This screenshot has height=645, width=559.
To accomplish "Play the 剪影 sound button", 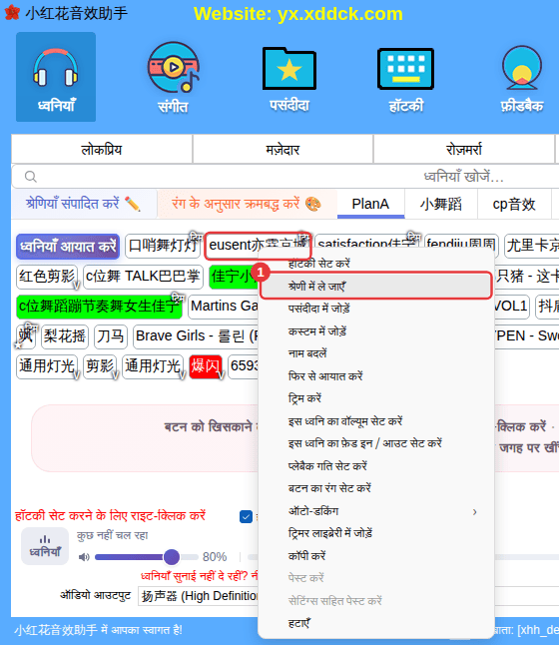I will 100,366.
